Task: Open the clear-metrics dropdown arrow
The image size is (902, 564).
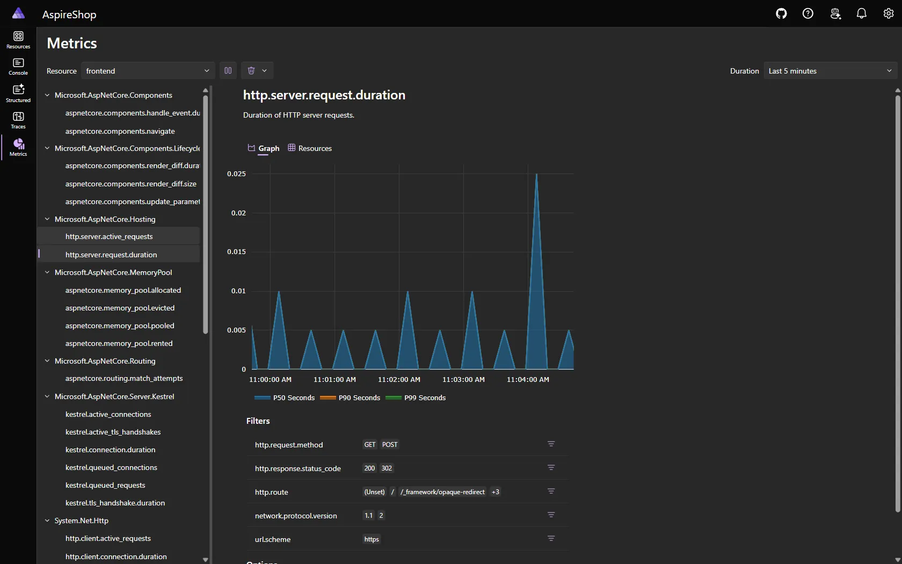Action: click(x=265, y=70)
